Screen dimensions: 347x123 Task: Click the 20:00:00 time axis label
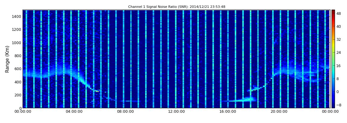coord(279,112)
